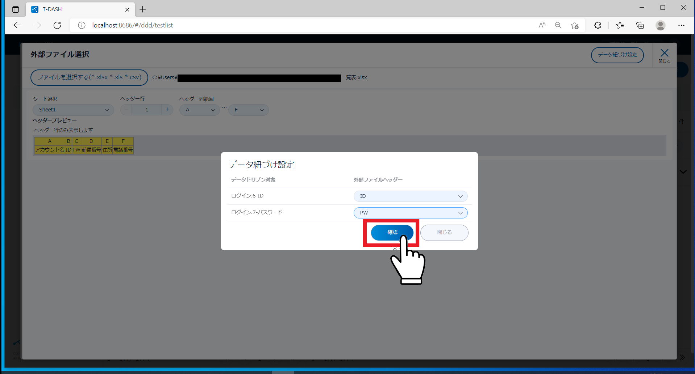Decrease header row with minus stepper
This screenshot has width=695, height=374.
click(x=126, y=110)
